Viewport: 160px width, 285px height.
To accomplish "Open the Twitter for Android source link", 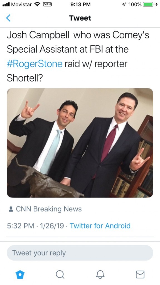I will pos(100,226).
